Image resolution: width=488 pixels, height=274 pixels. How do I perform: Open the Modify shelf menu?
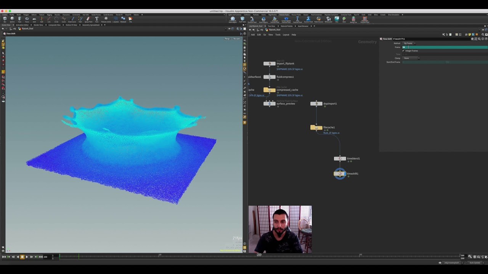12,15
